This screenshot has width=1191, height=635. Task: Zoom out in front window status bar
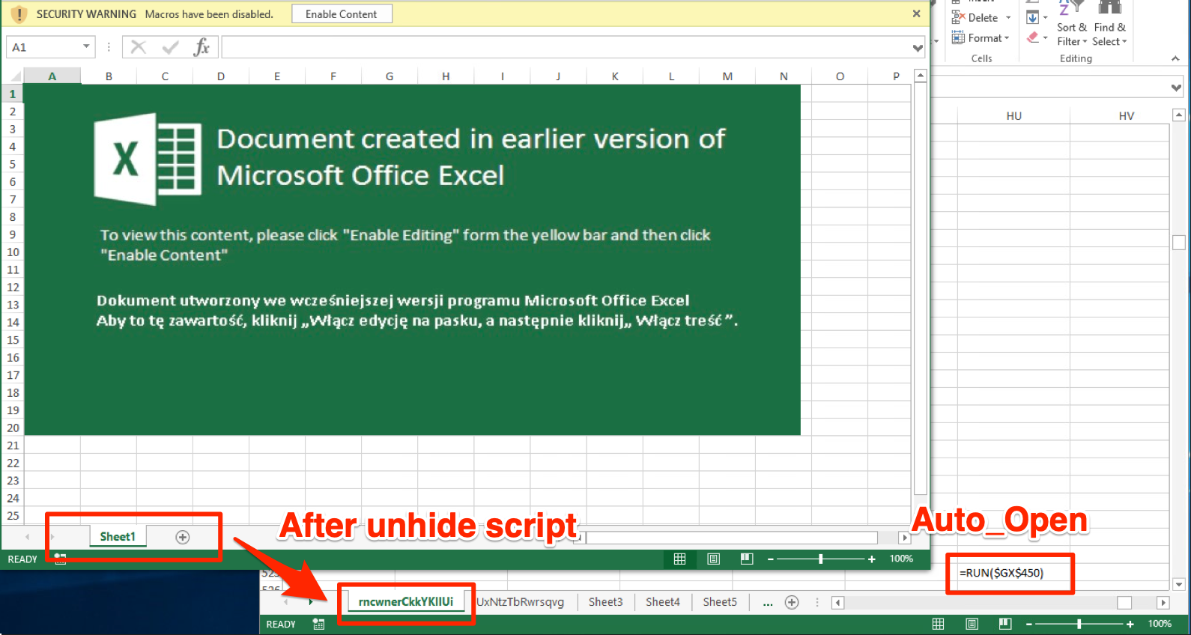click(770, 559)
